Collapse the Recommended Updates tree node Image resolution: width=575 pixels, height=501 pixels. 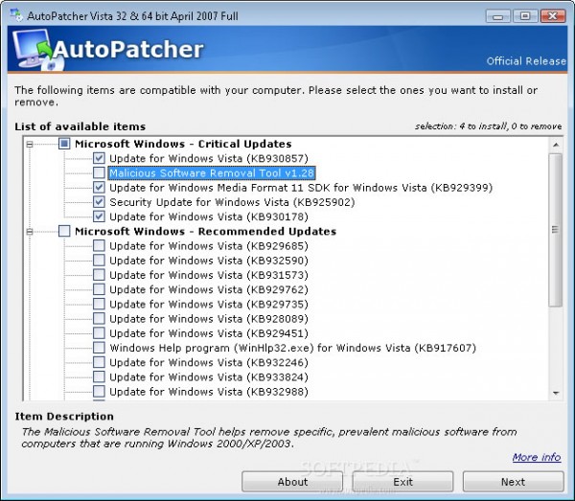point(30,232)
